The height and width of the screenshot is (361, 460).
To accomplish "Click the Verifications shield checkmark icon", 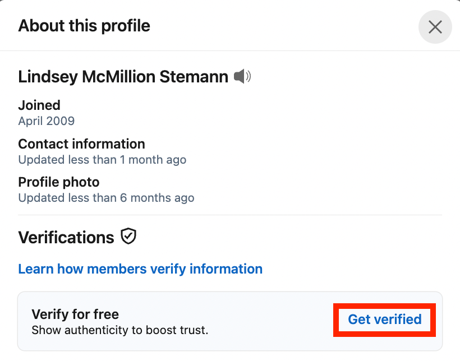I will coord(128,237).
